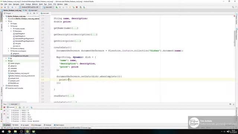The width and height of the screenshot is (238, 134).
Task: Open the Refactor menu
Action: 35,4
